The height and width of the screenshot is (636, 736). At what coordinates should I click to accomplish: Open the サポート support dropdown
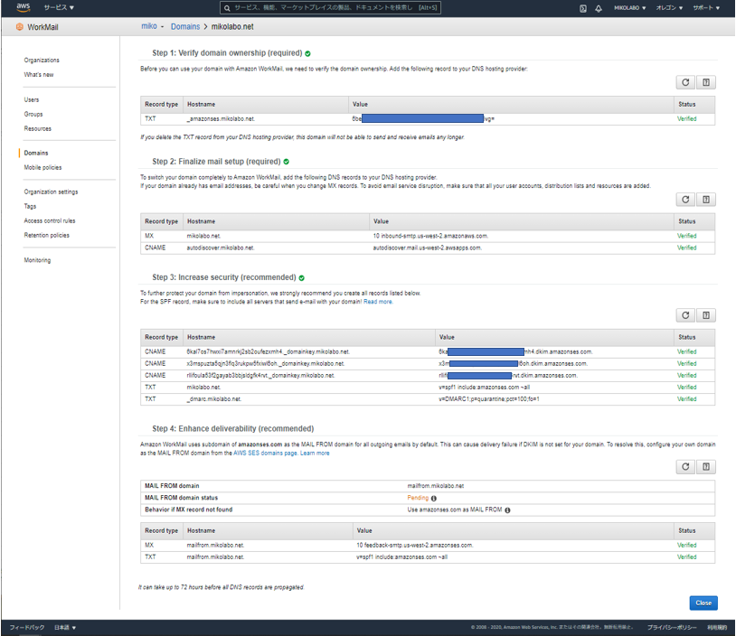pos(706,8)
